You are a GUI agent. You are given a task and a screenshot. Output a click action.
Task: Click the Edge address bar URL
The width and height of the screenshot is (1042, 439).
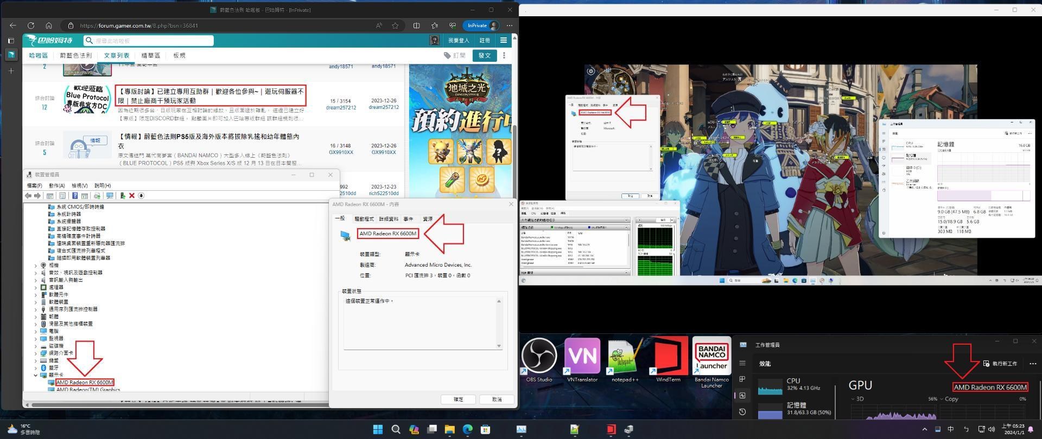(138, 25)
